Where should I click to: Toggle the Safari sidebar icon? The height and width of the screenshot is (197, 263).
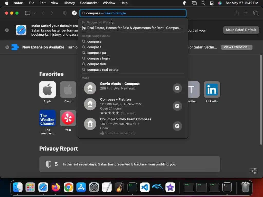tap(27, 13)
